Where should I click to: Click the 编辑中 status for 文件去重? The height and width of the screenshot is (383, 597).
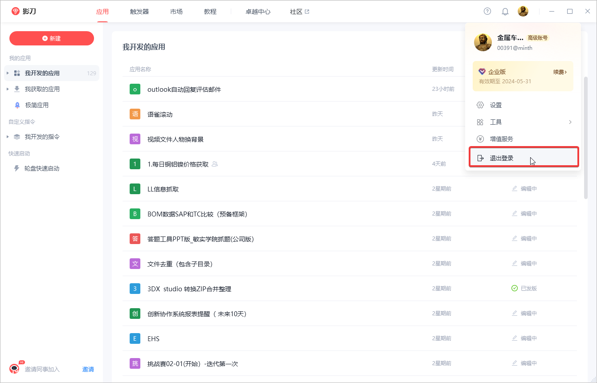(524, 264)
